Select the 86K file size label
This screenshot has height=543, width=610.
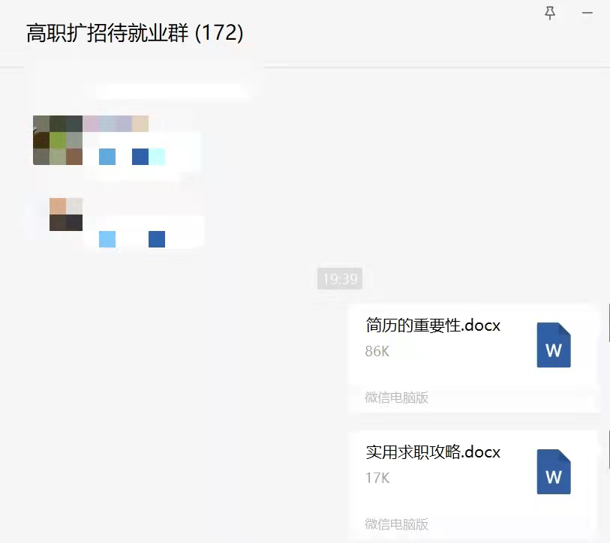pyautogui.click(x=377, y=351)
